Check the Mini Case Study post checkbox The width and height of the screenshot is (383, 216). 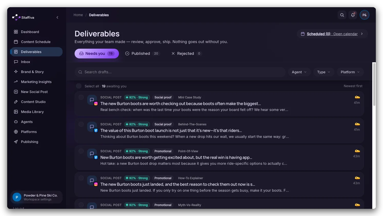81,97
